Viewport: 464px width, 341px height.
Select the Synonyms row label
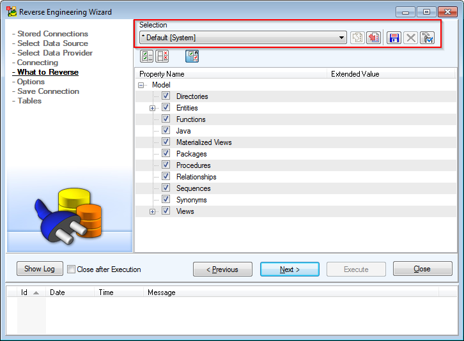tap(192, 200)
